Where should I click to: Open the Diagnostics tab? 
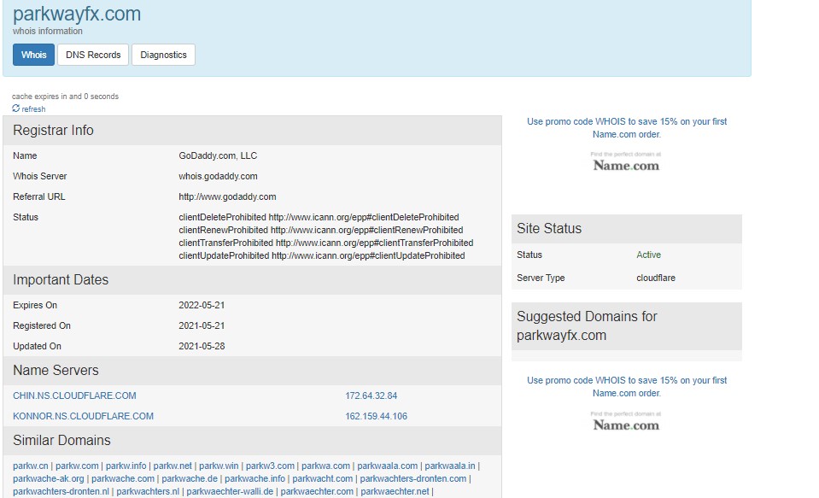[x=163, y=55]
